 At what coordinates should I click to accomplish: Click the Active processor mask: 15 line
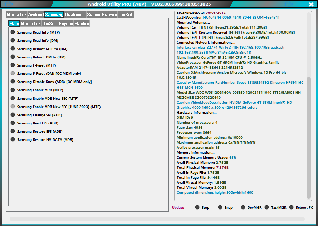[x=198, y=148]
